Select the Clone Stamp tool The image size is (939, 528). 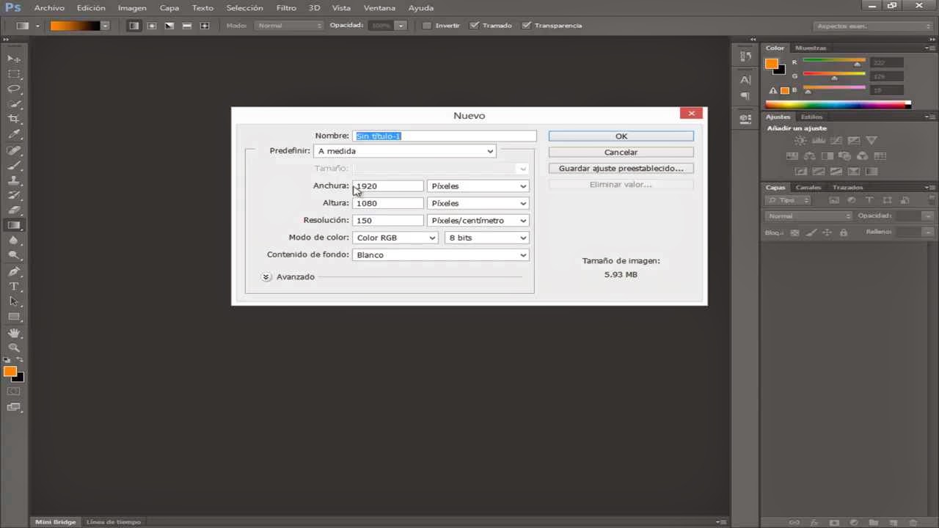(14, 180)
